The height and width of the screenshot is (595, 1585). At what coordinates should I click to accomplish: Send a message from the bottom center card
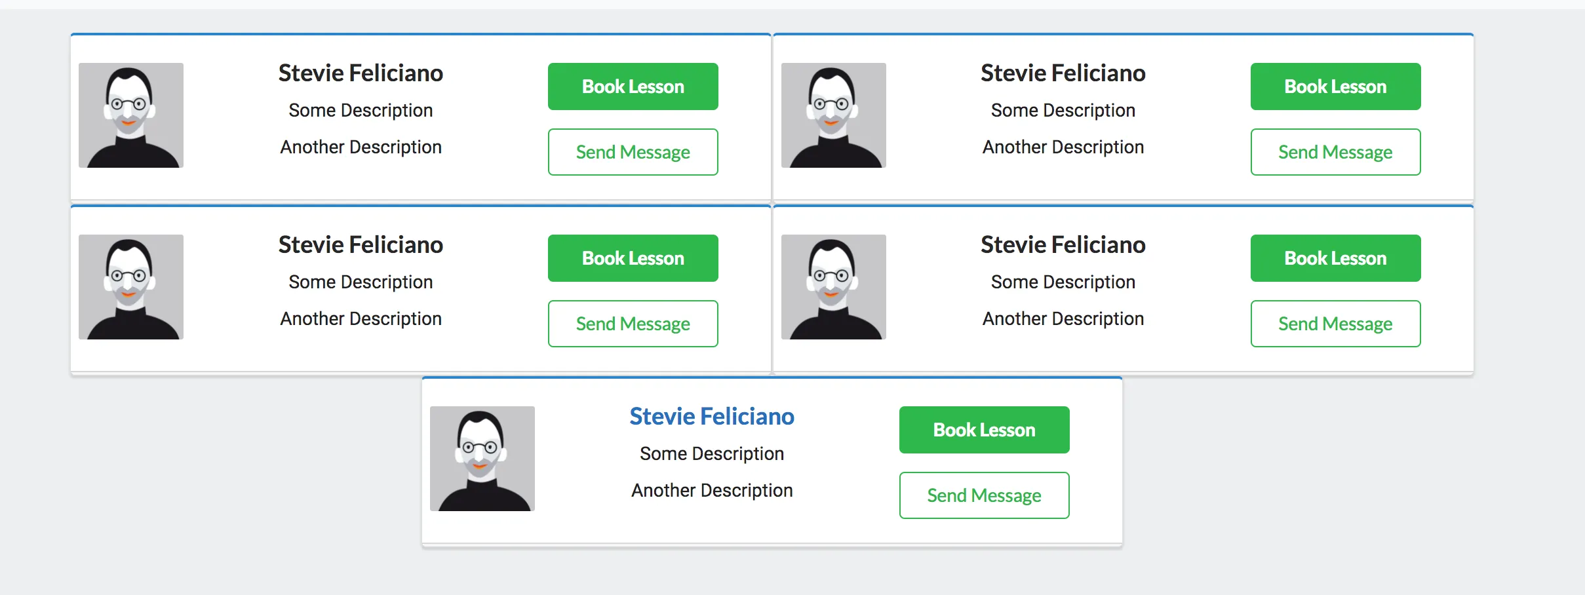(984, 495)
